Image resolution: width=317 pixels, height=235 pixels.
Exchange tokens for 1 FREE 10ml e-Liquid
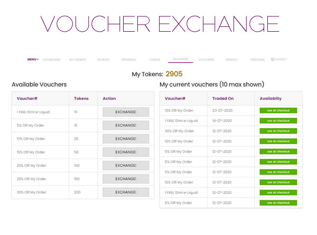(126, 112)
